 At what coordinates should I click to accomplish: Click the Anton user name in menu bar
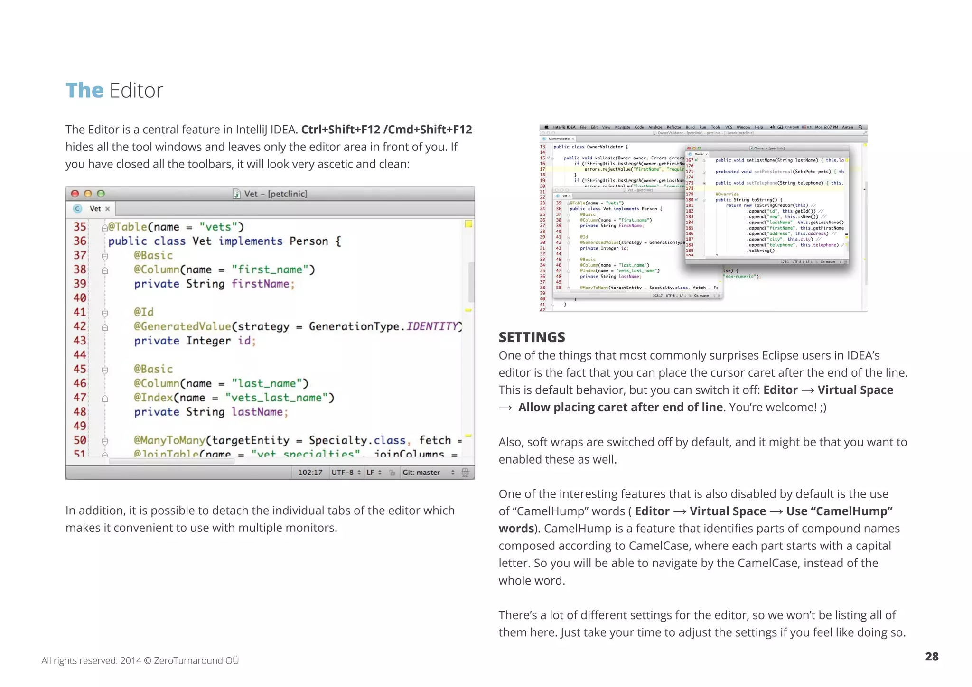848,127
